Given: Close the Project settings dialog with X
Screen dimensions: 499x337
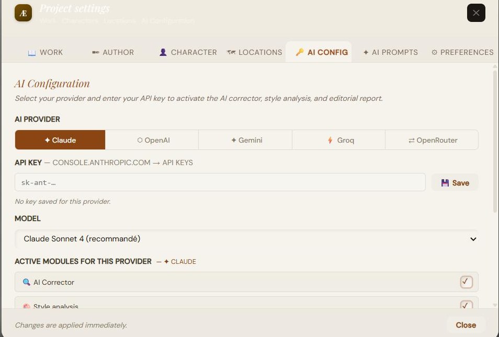Looking at the screenshot, I should coord(476,13).
